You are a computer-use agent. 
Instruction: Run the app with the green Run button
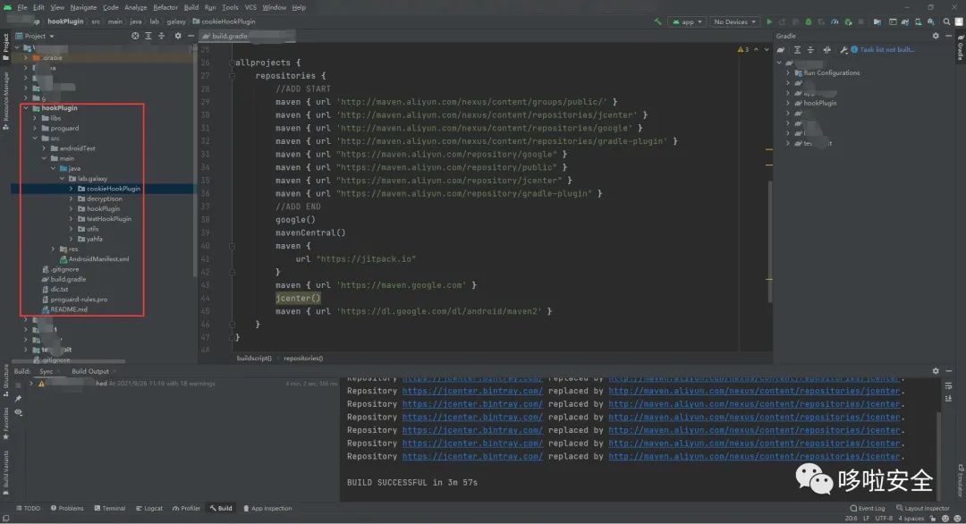coord(769,21)
